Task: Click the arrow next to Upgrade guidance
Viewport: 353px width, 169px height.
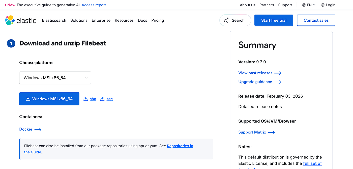Action: coord(278,82)
